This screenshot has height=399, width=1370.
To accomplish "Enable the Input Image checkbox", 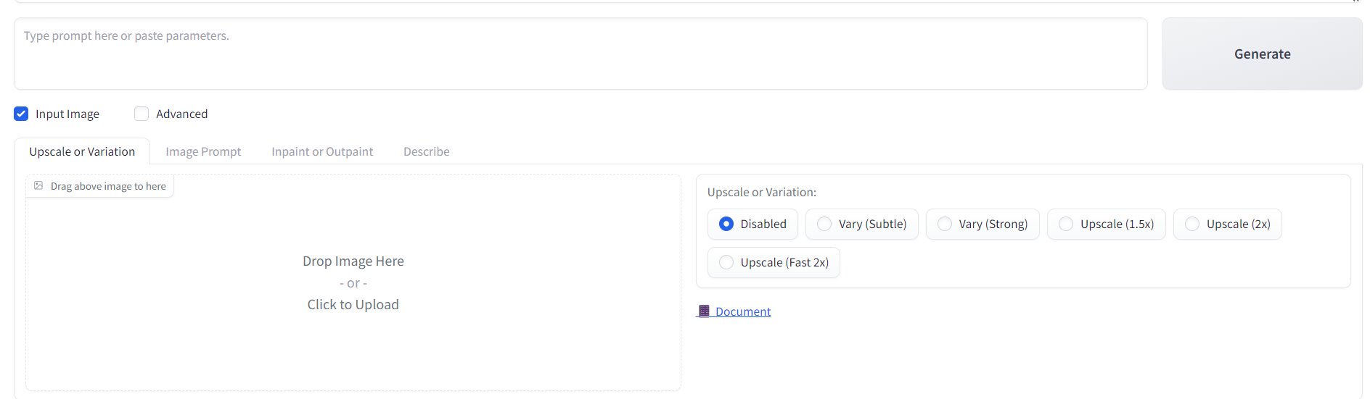I will [x=21, y=114].
